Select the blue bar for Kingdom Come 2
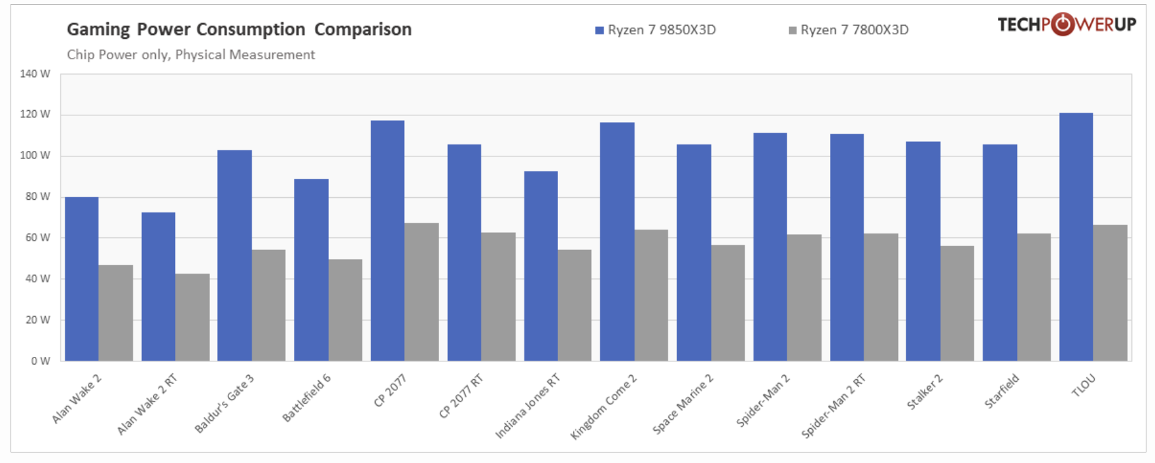 (617, 242)
